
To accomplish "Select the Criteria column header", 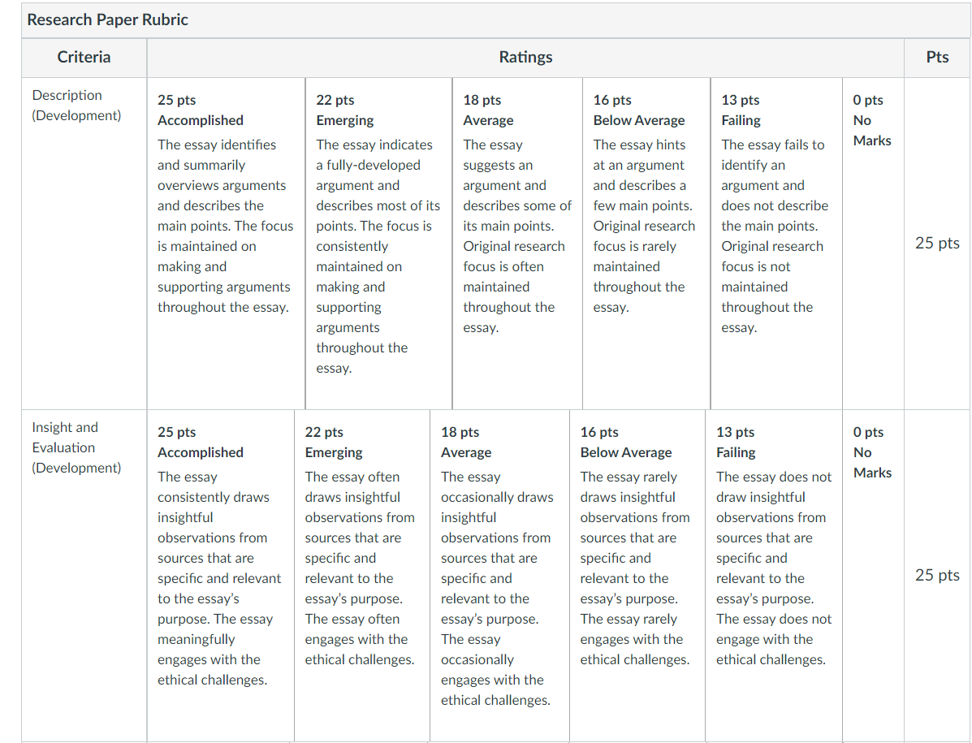I will [84, 58].
